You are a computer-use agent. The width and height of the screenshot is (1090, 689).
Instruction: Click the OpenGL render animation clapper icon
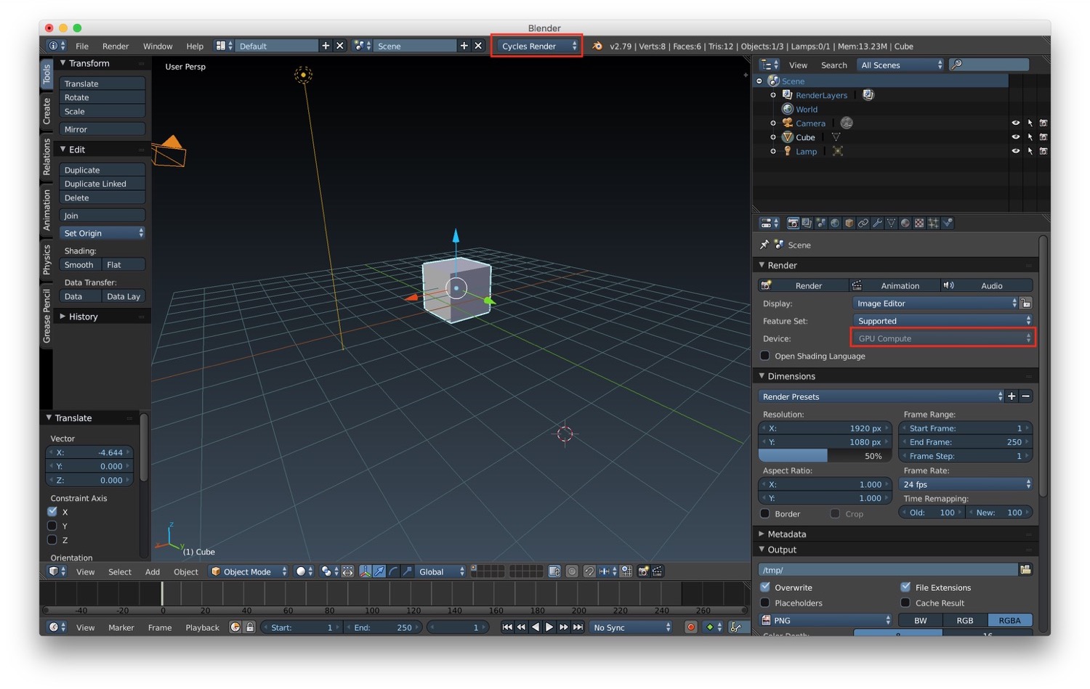point(658,571)
